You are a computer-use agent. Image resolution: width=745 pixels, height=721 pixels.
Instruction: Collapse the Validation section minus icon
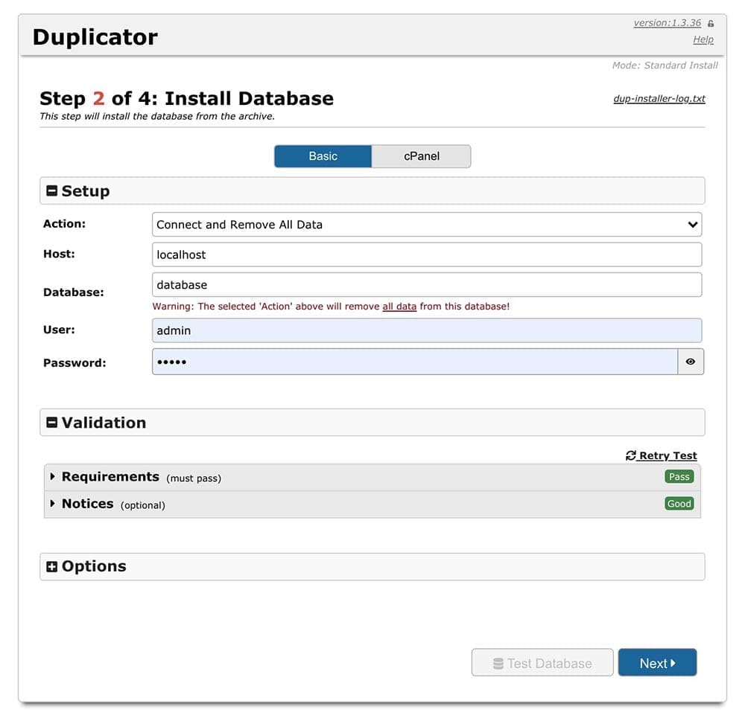[52, 423]
